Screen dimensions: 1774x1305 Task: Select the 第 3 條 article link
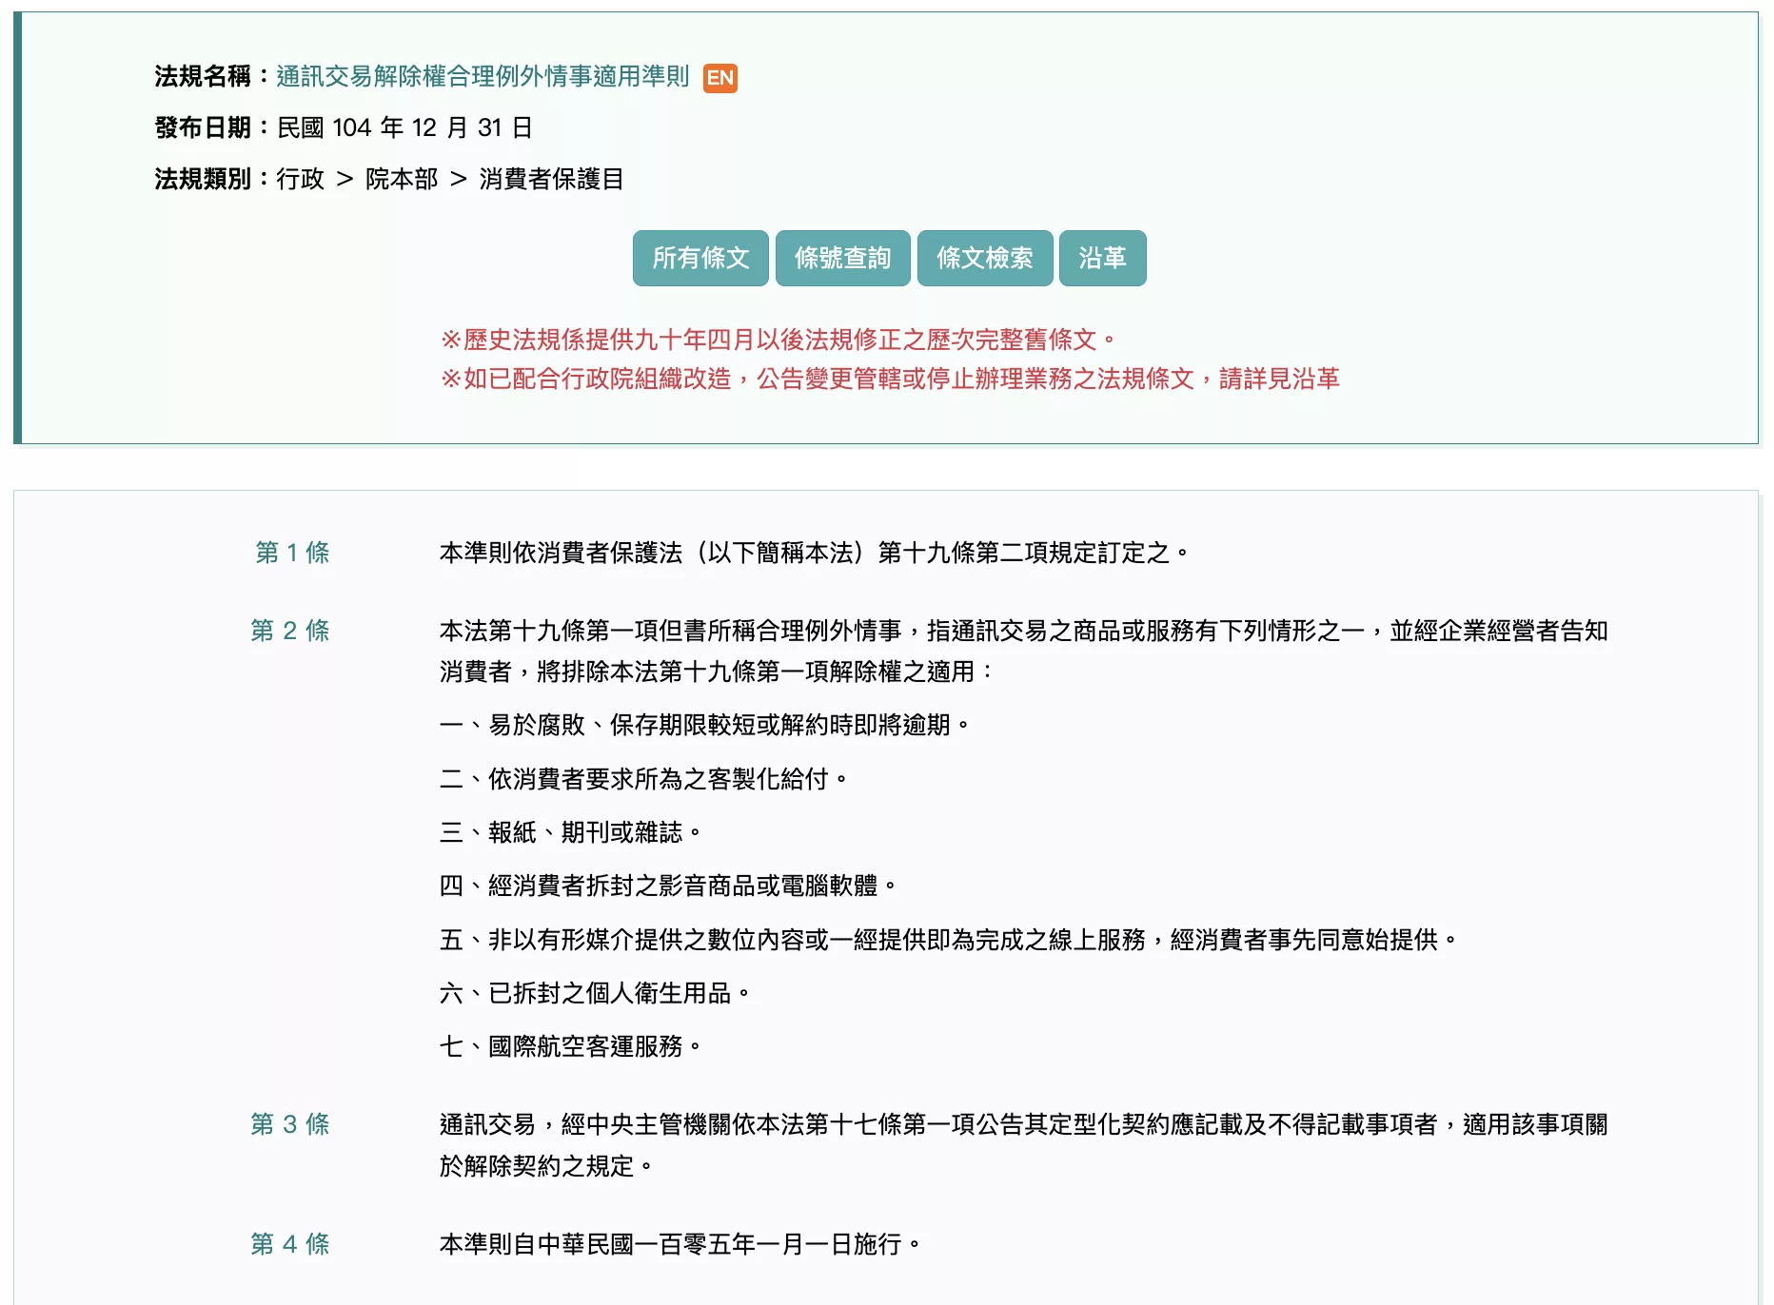(290, 1124)
